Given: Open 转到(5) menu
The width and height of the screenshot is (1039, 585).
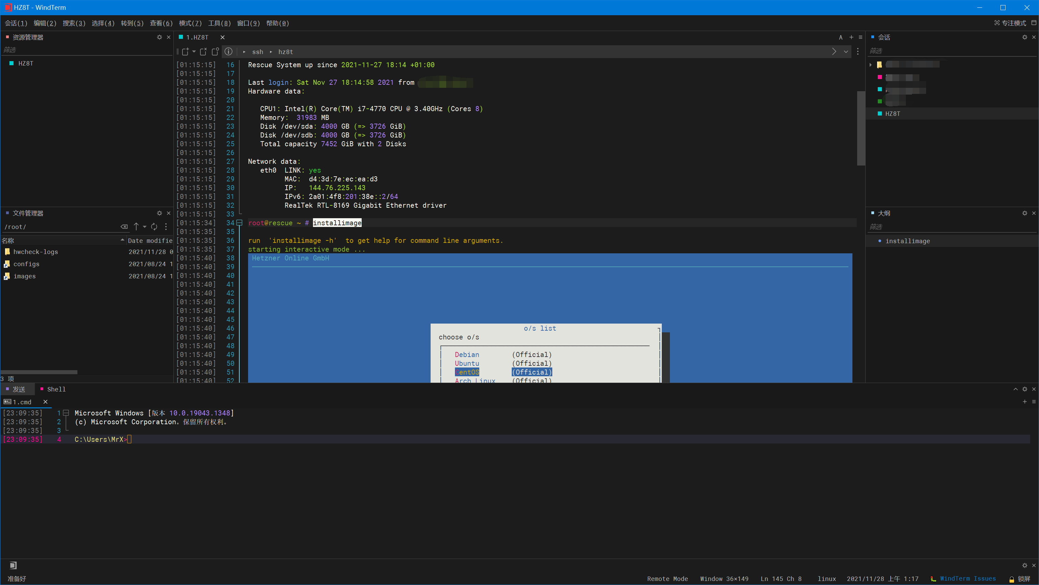Looking at the screenshot, I should click(132, 23).
